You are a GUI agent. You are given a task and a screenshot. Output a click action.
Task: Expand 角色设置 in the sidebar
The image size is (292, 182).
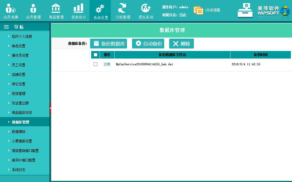click(18, 46)
